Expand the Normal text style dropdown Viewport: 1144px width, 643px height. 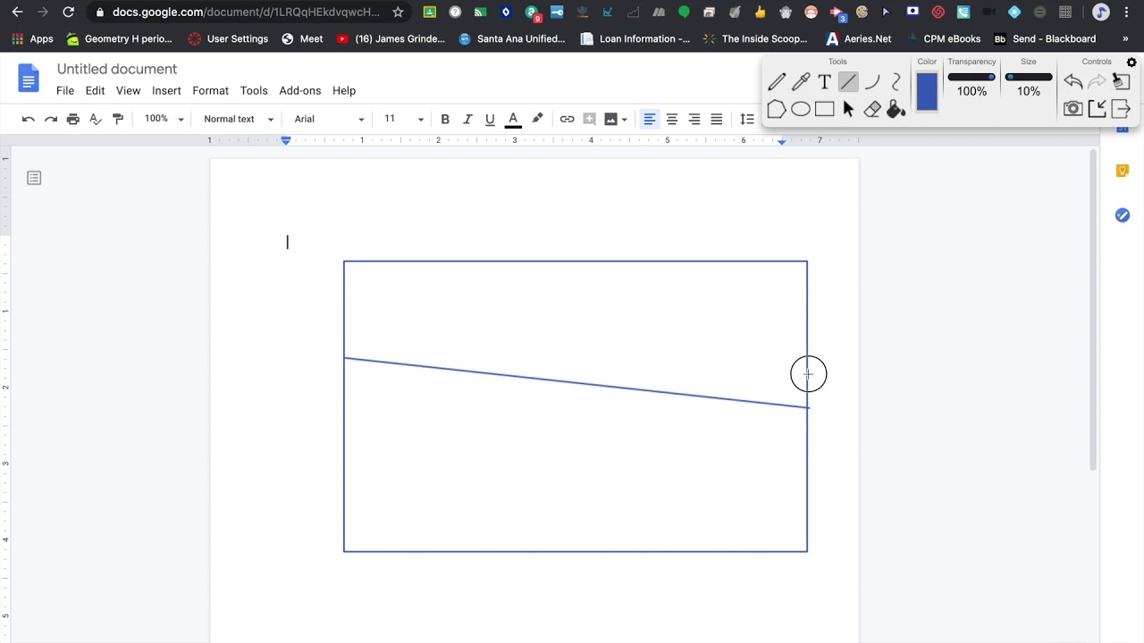pyautogui.click(x=238, y=119)
